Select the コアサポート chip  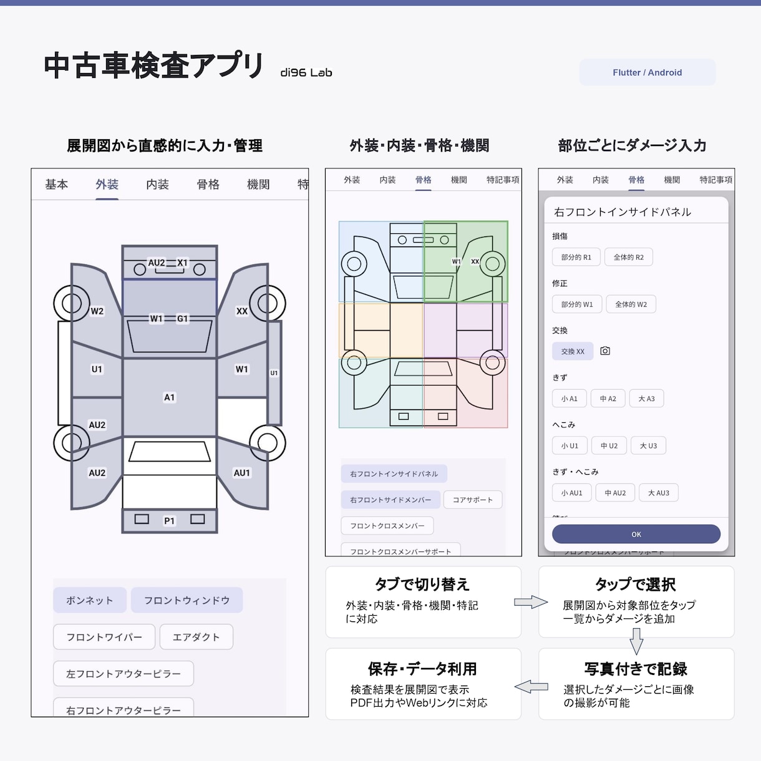point(473,500)
